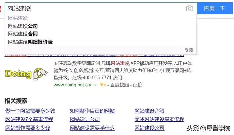Open related search 网站设计公司
The height and width of the screenshot is (135, 234).
pos(85,119)
